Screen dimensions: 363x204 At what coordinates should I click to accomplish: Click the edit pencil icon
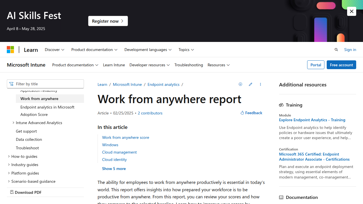pos(250,84)
